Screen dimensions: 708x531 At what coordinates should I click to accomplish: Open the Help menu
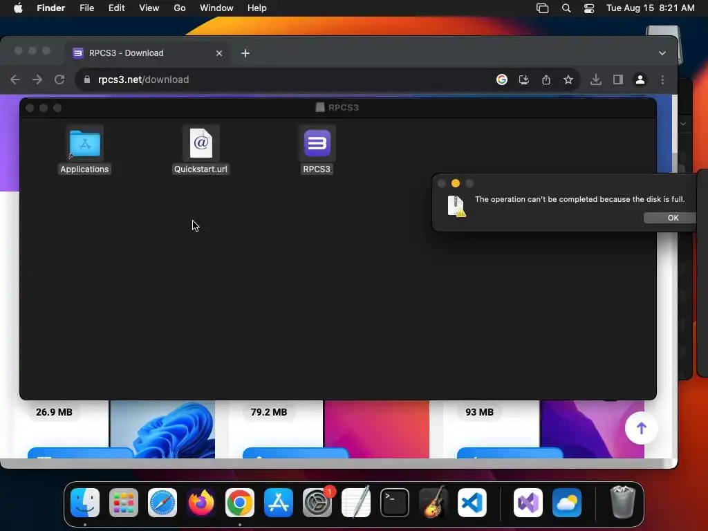[x=257, y=8]
